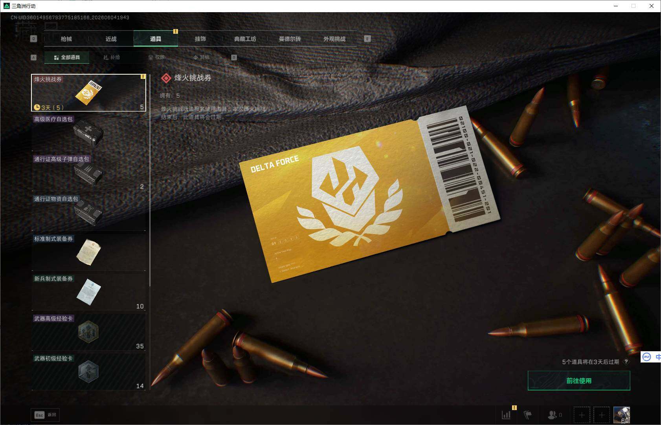Switch to the 典藏工坊 tab
661x425 pixels.
pos(245,39)
